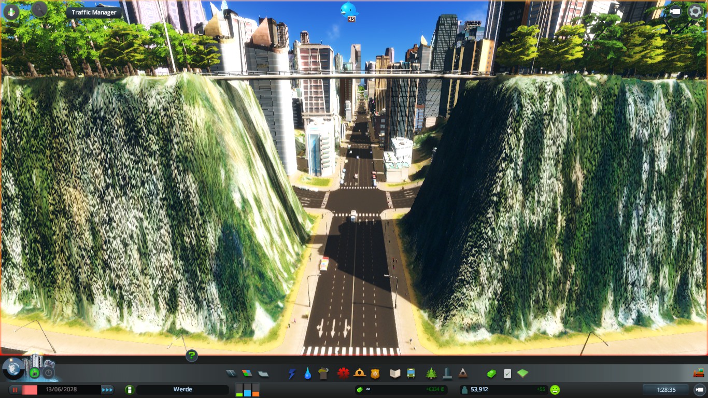708x398 pixels.
Task: Open the Roads build menu
Action: pyautogui.click(x=231, y=373)
